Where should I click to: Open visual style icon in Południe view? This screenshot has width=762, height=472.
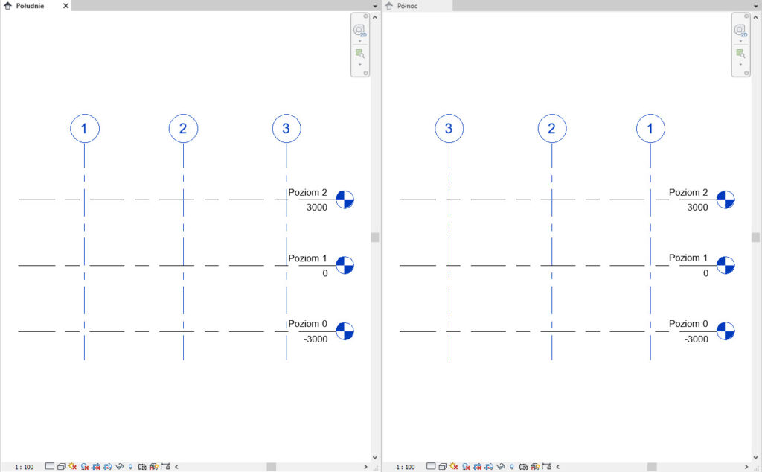point(61,467)
